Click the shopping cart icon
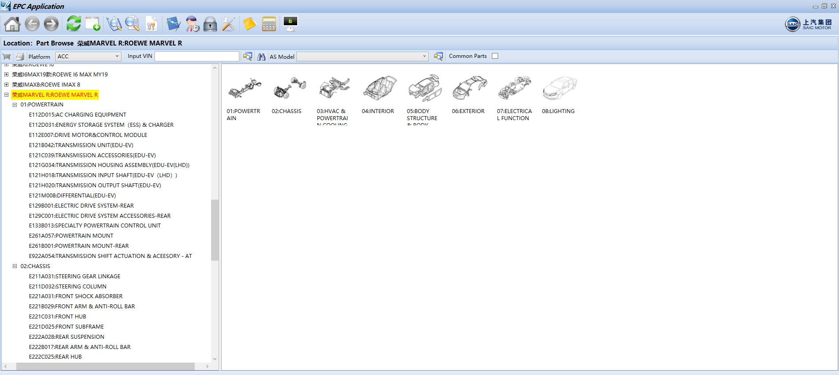839x375 pixels. point(7,57)
